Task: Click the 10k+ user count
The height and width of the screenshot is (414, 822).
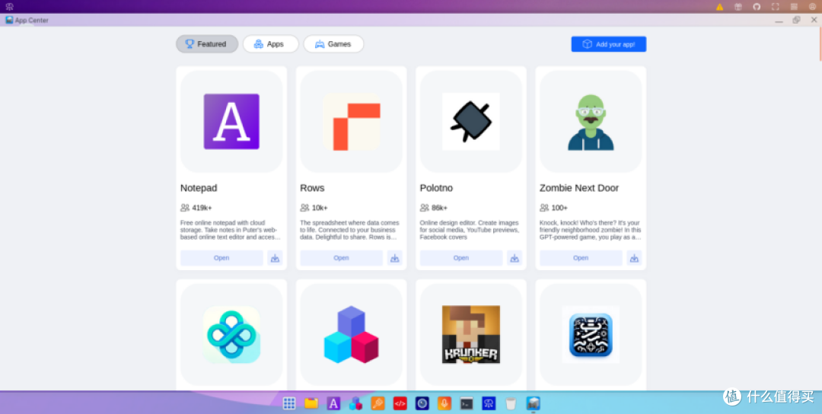Action: [x=320, y=208]
